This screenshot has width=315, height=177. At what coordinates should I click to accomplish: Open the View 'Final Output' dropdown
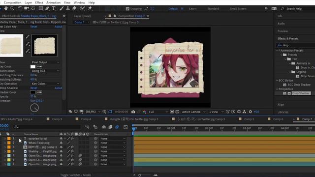tap(45, 62)
